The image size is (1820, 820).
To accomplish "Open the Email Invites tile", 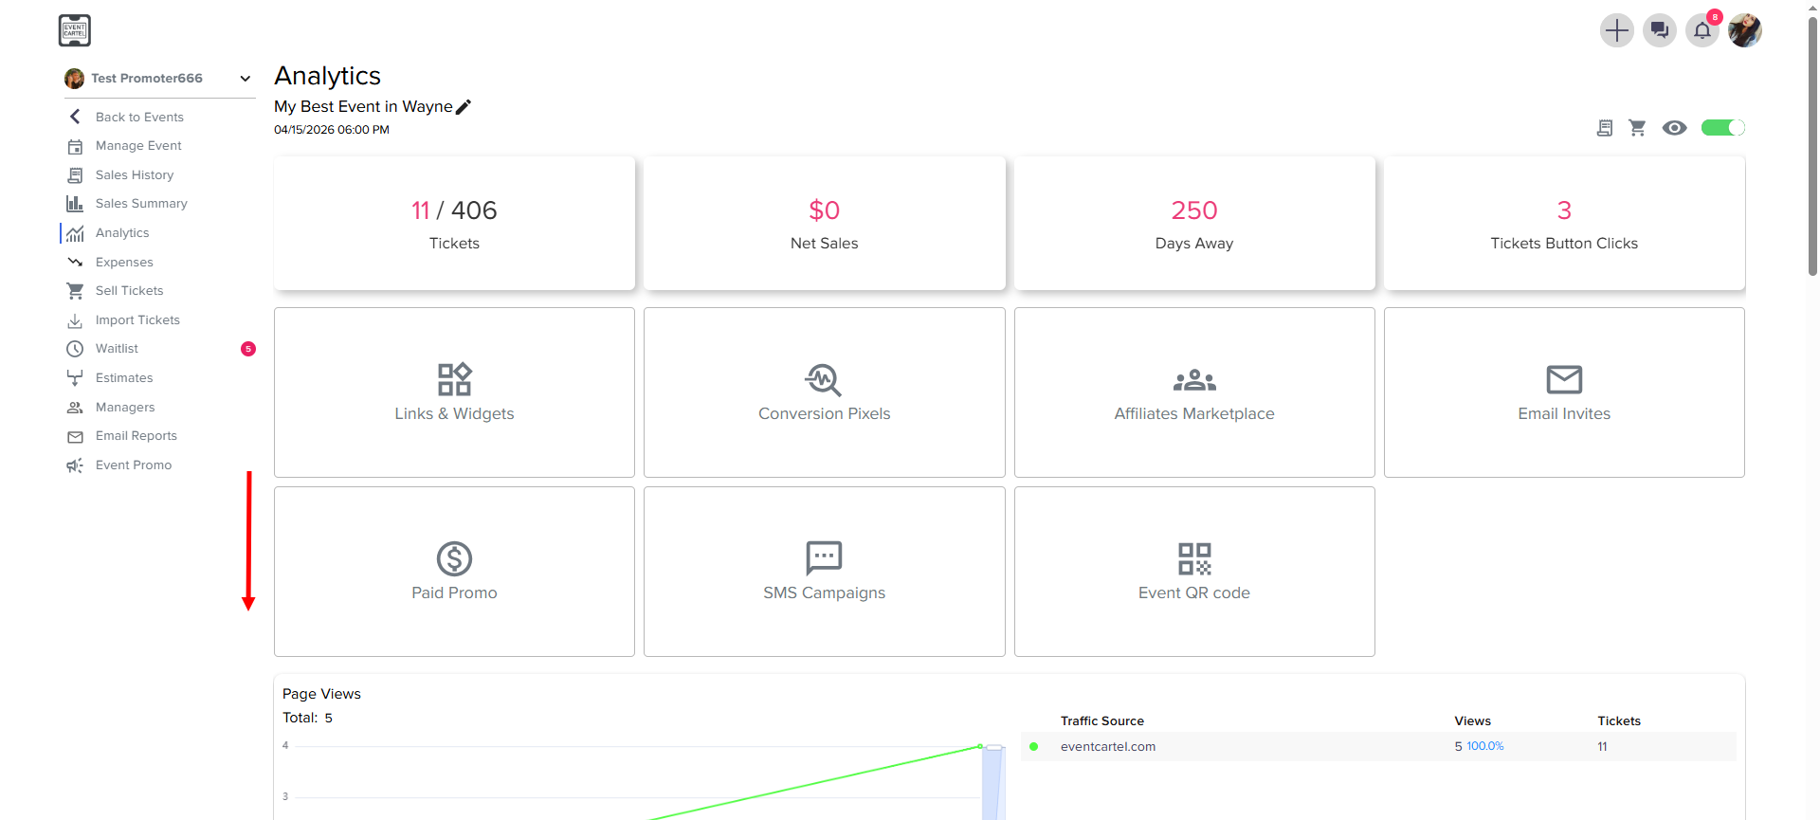I will click(x=1564, y=392).
